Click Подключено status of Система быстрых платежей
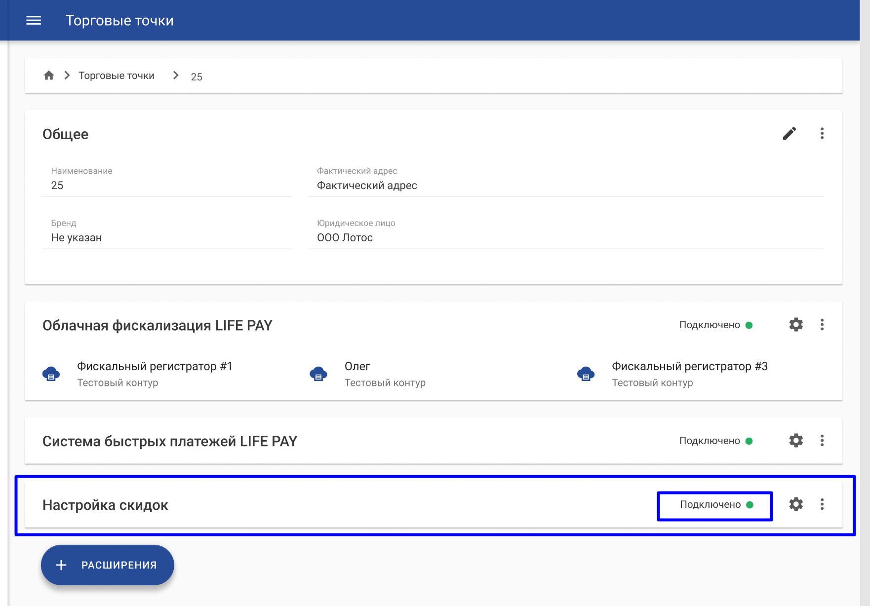This screenshot has height=606, width=870. [715, 441]
